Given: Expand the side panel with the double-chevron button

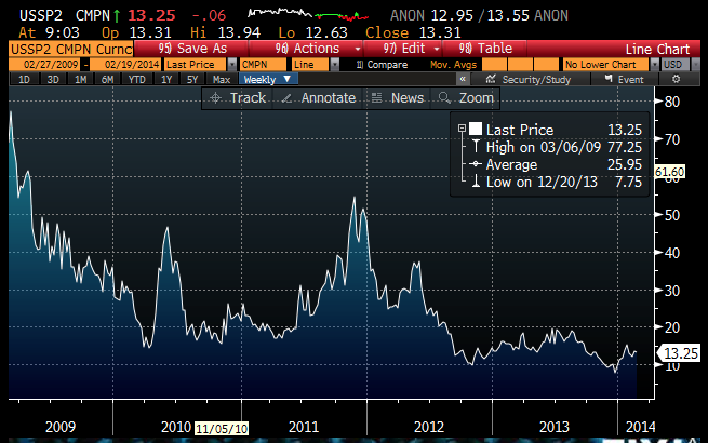Looking at the screenshot, I should pyautogui.click(x=463, y=79).
